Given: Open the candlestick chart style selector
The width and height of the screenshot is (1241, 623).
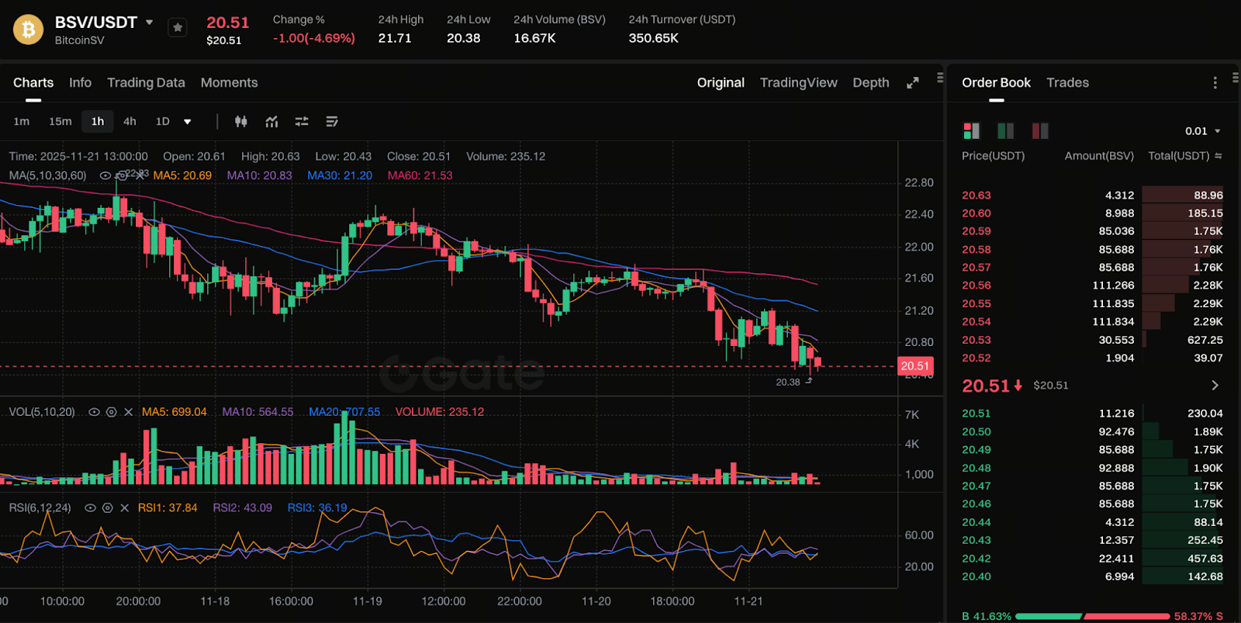Looking at the screenshot, I should [x=241, y=122].
